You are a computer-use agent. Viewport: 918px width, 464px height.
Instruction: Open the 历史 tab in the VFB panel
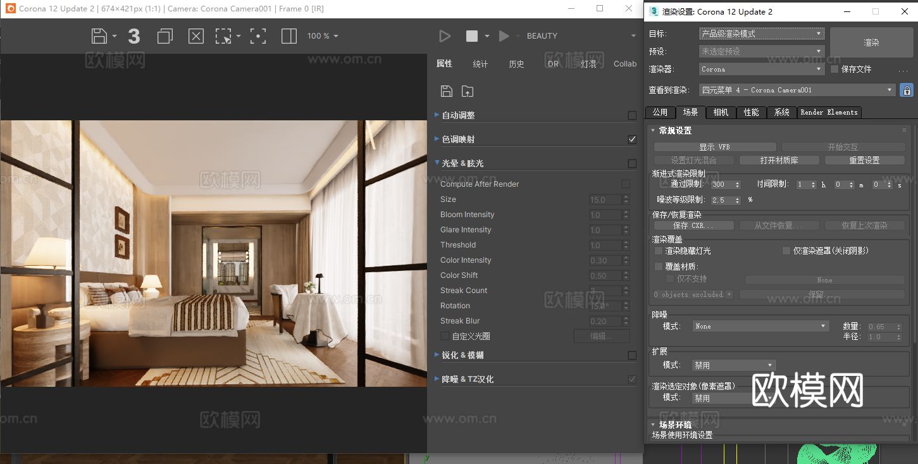[x=516, y=63]
